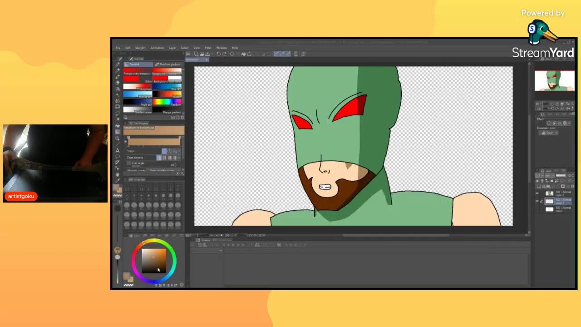
Task: Switch to the Gradient sub tool tab
Action: pos(138,64)
